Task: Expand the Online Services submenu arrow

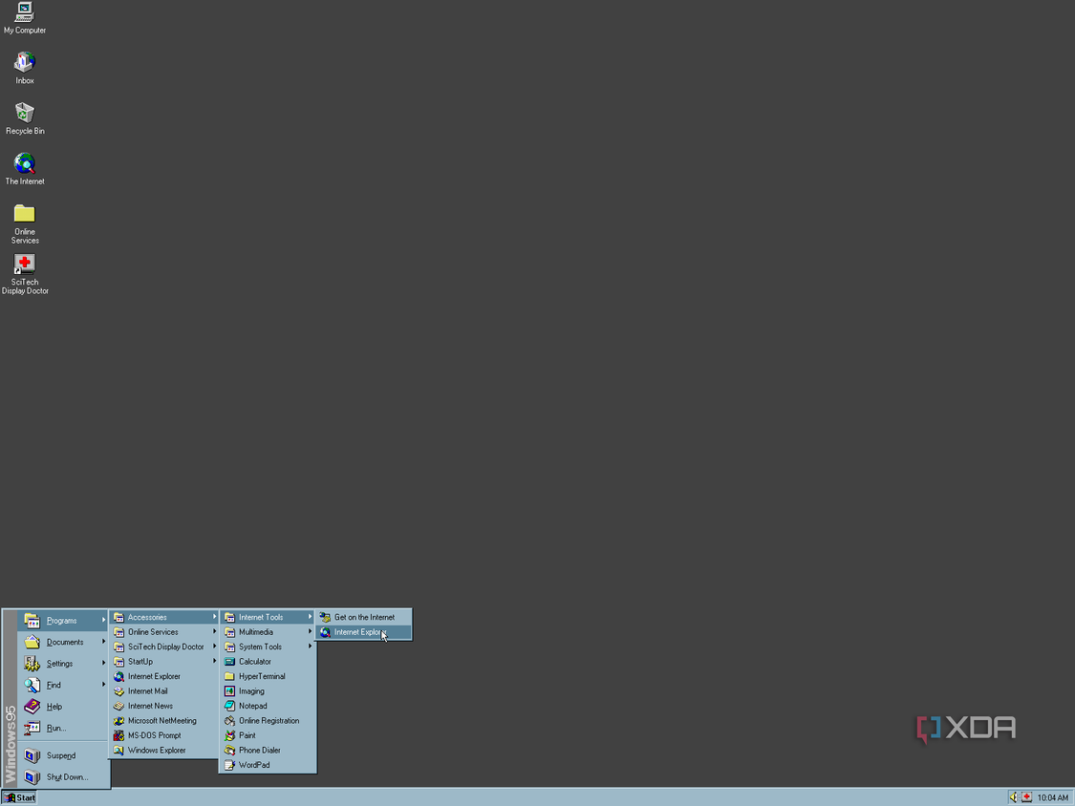Action: coord(214,631)
